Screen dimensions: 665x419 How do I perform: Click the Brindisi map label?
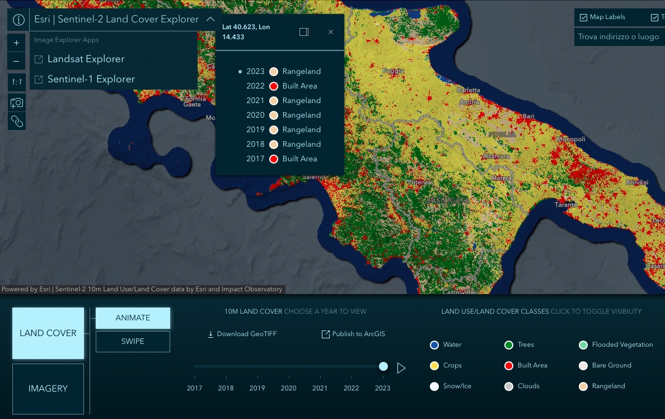[x=636, y=182]
